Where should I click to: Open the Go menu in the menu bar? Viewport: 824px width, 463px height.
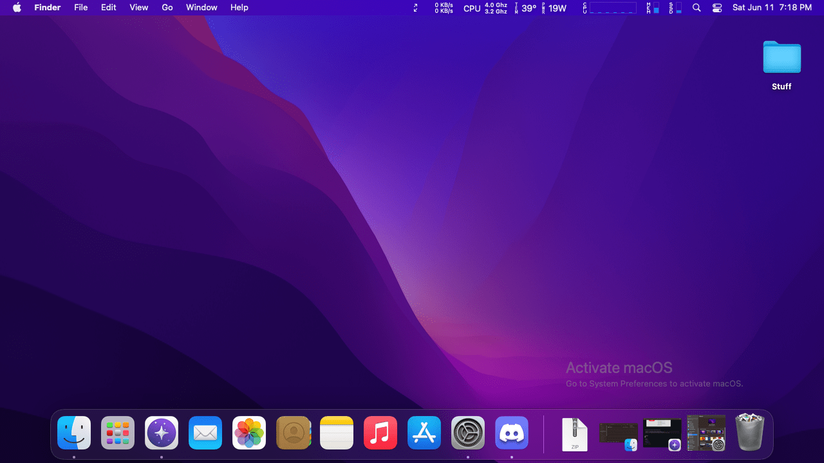(167, 8)
